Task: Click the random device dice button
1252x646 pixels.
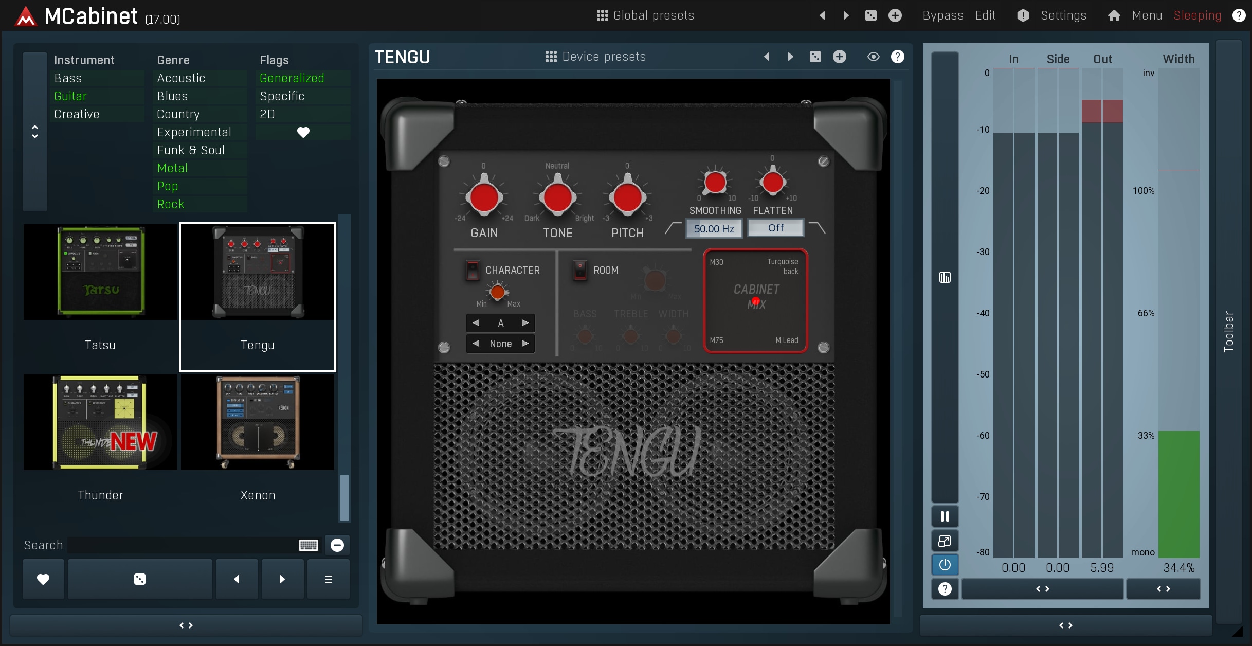Action: [x=140, y=579]
